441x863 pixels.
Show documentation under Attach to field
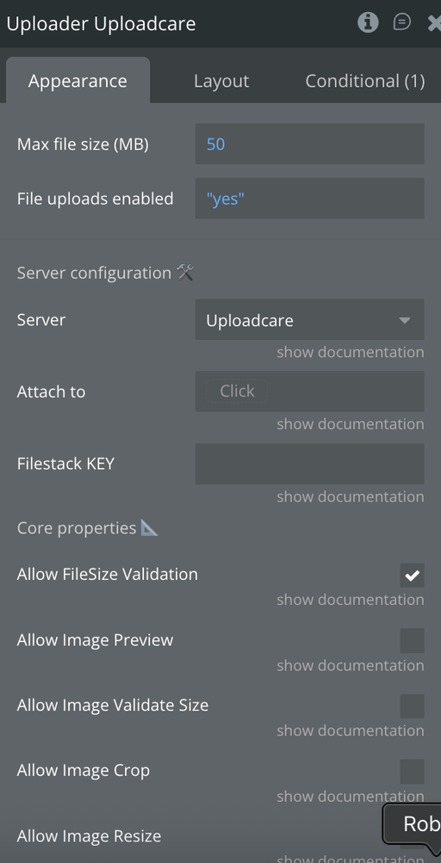(x=351, y=424)
